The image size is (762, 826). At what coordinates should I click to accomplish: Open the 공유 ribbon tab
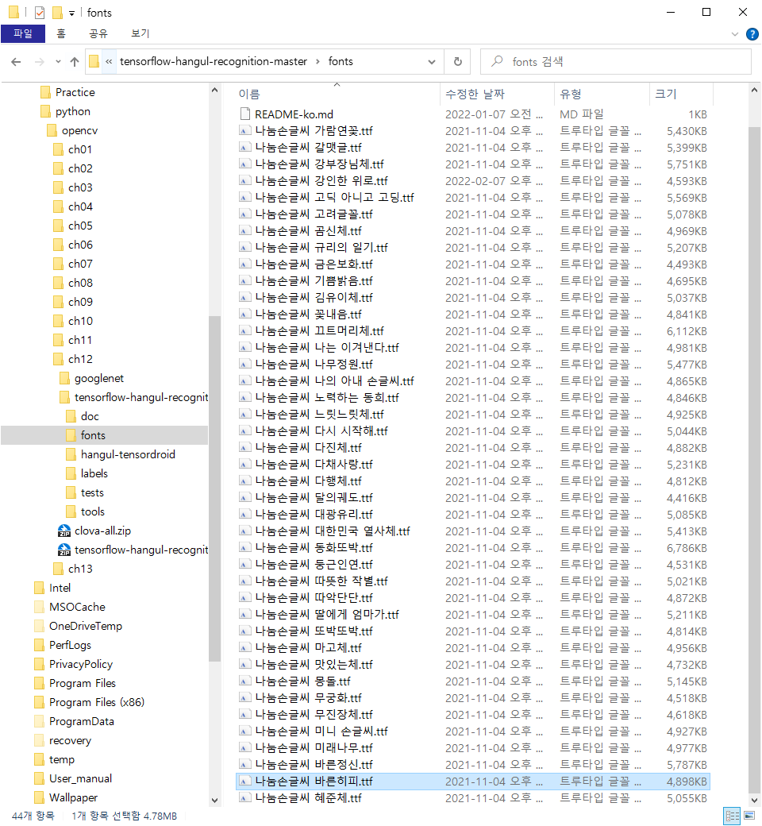[x=98, y=33]
